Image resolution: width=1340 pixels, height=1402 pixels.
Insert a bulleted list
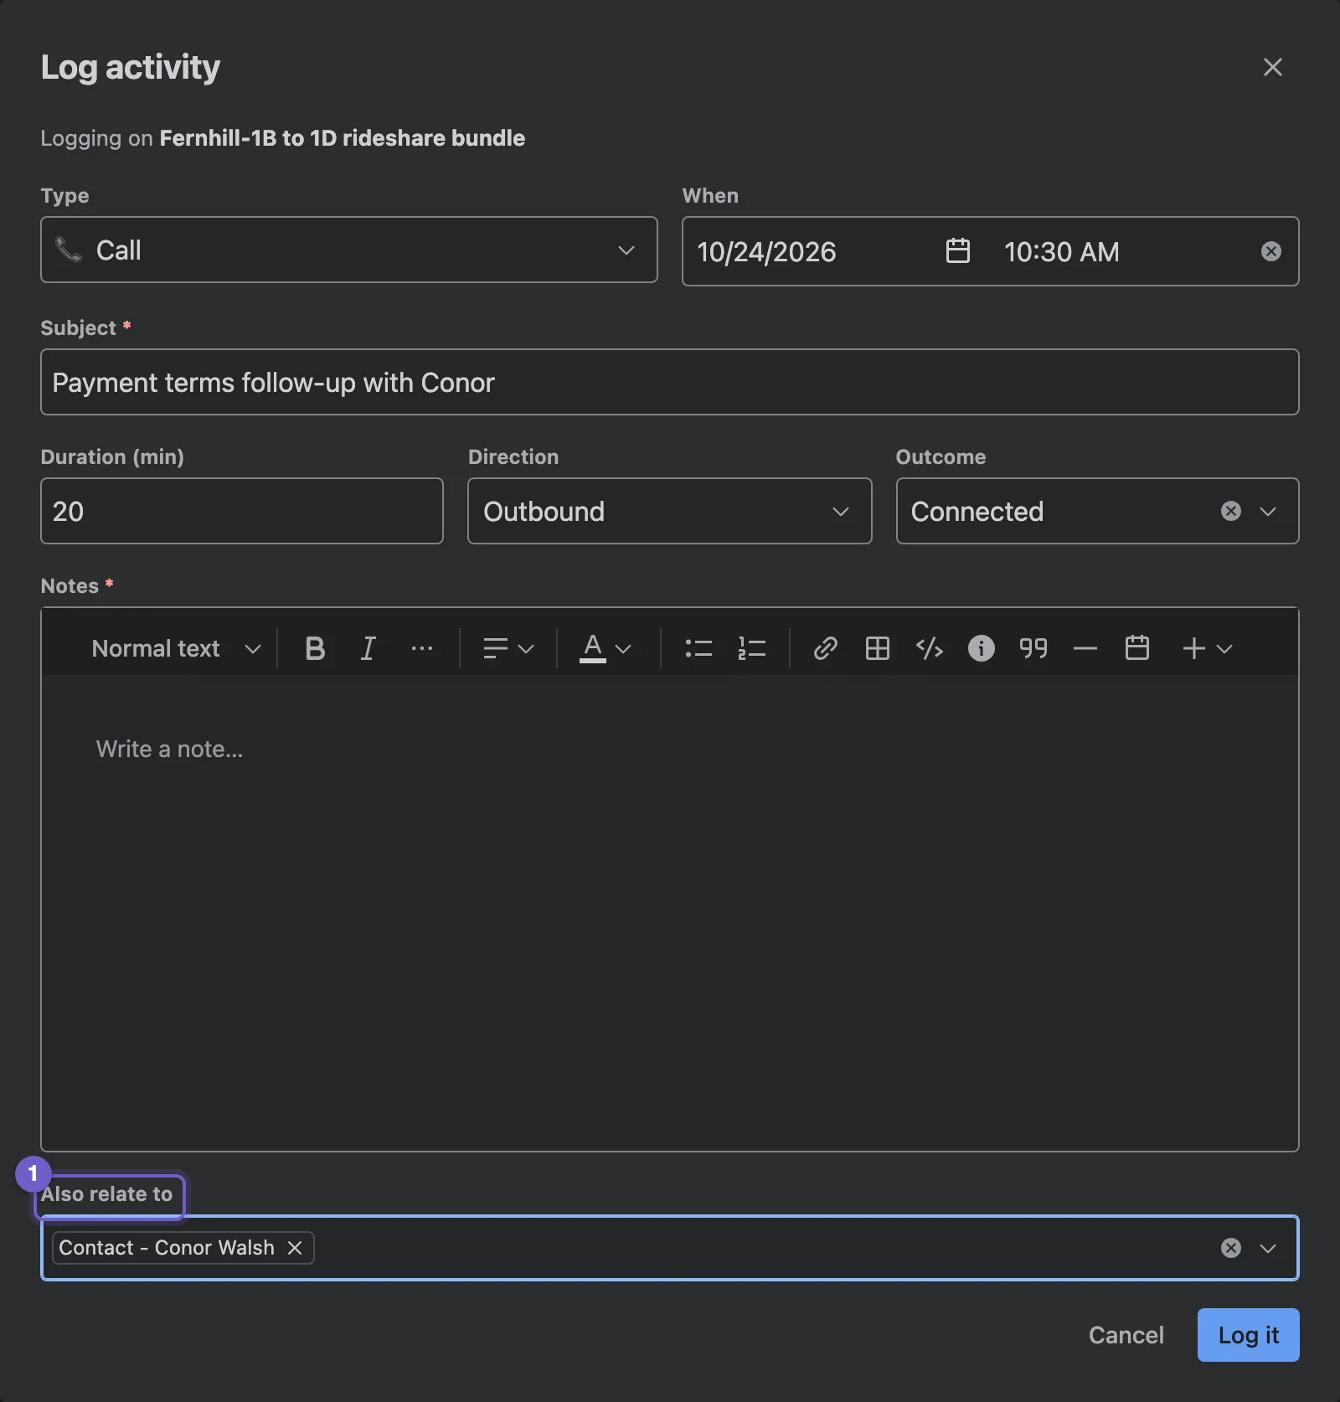(x=698, y=648)
